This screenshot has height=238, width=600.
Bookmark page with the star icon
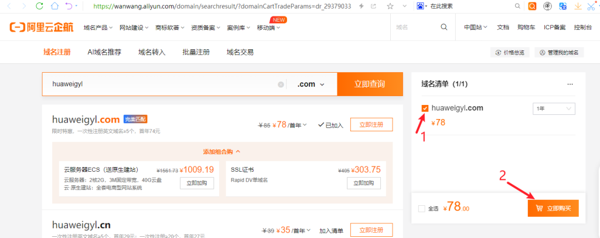click(390, 6)
